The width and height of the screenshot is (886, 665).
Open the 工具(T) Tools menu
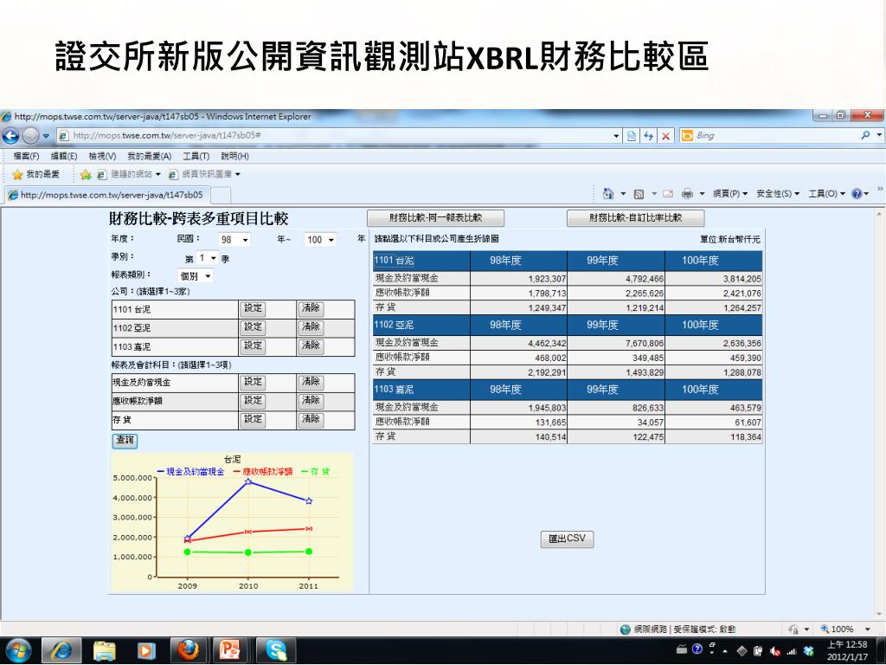coord(196,156)
